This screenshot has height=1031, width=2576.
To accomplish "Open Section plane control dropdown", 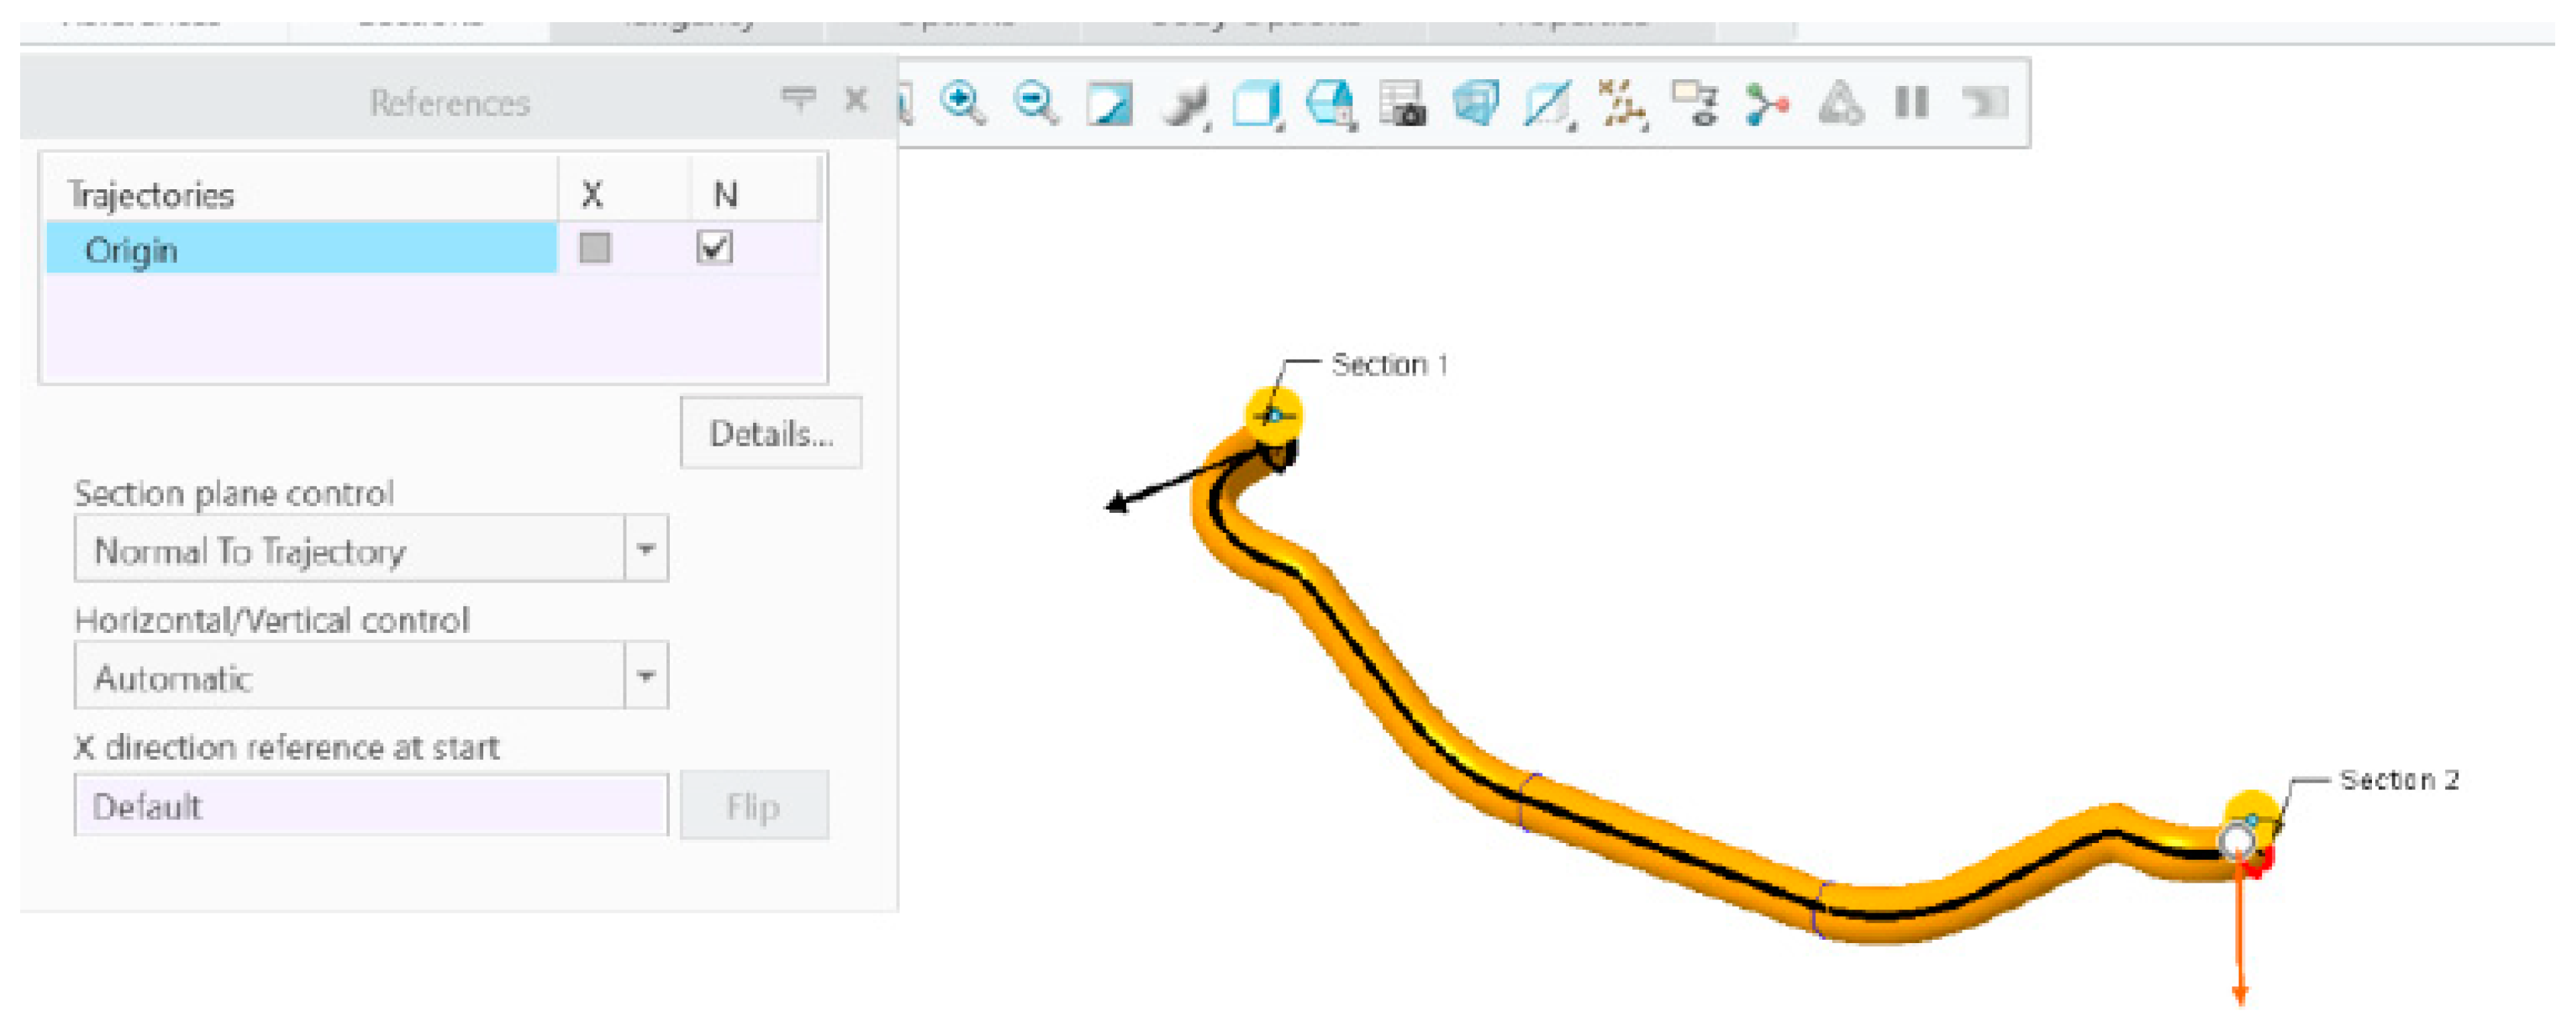I will [x=646, y=549].
